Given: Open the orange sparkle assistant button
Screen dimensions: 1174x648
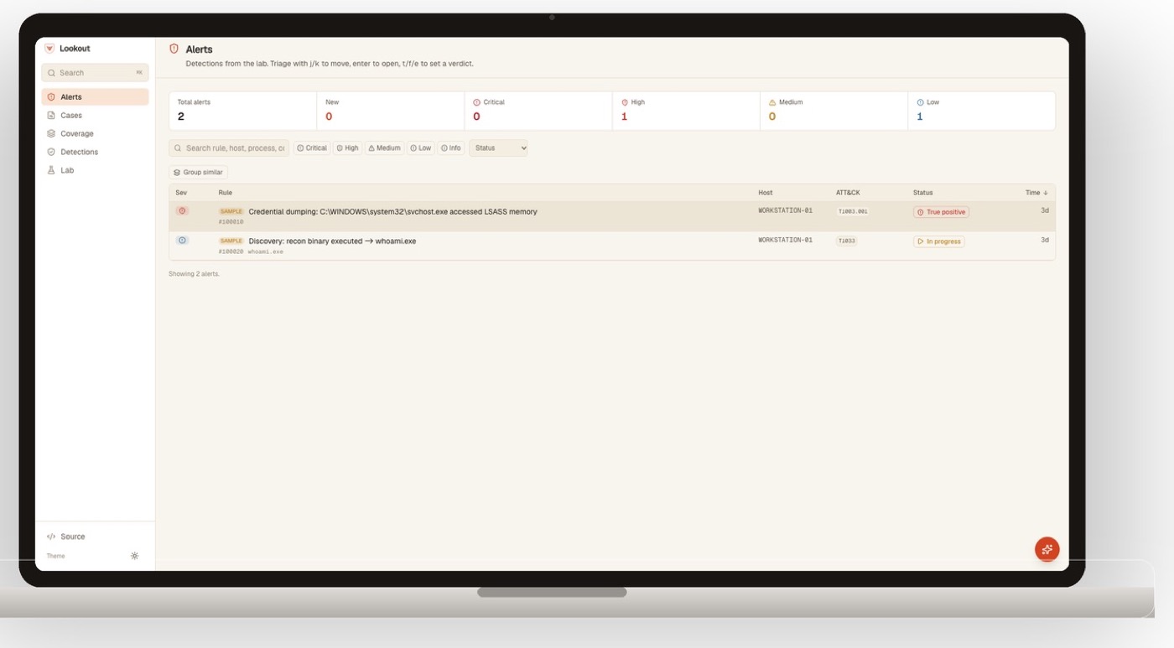Looking at the screenshot, I should click(1047, 549).
